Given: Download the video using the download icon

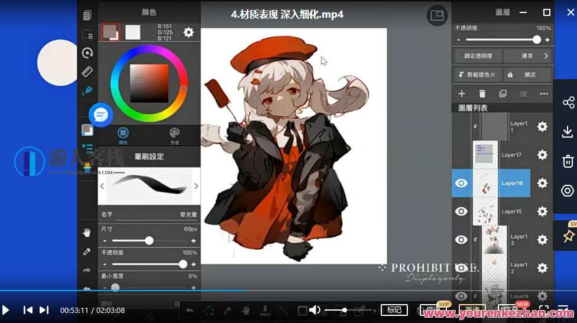Looking at the screenshot, I should [x=568, y=132].
